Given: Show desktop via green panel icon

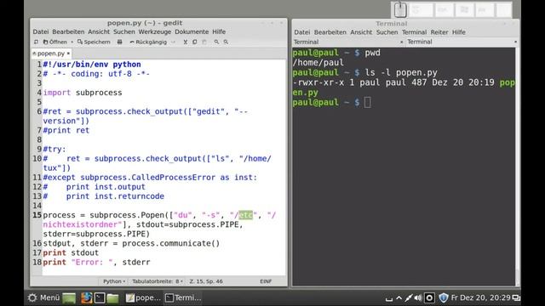Looking at the screenshot, I should (69, 298).
